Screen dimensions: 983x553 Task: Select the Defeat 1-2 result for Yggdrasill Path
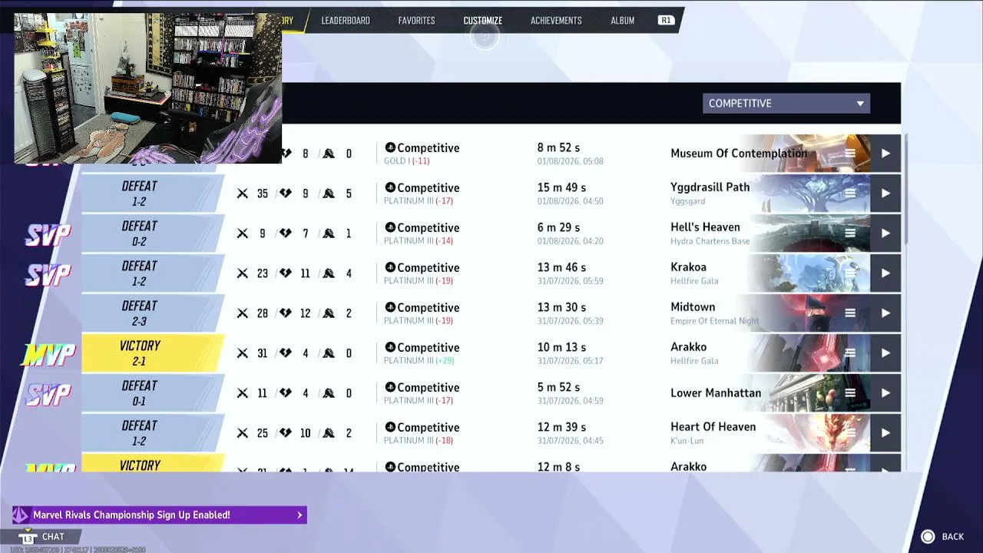[152, 194]
